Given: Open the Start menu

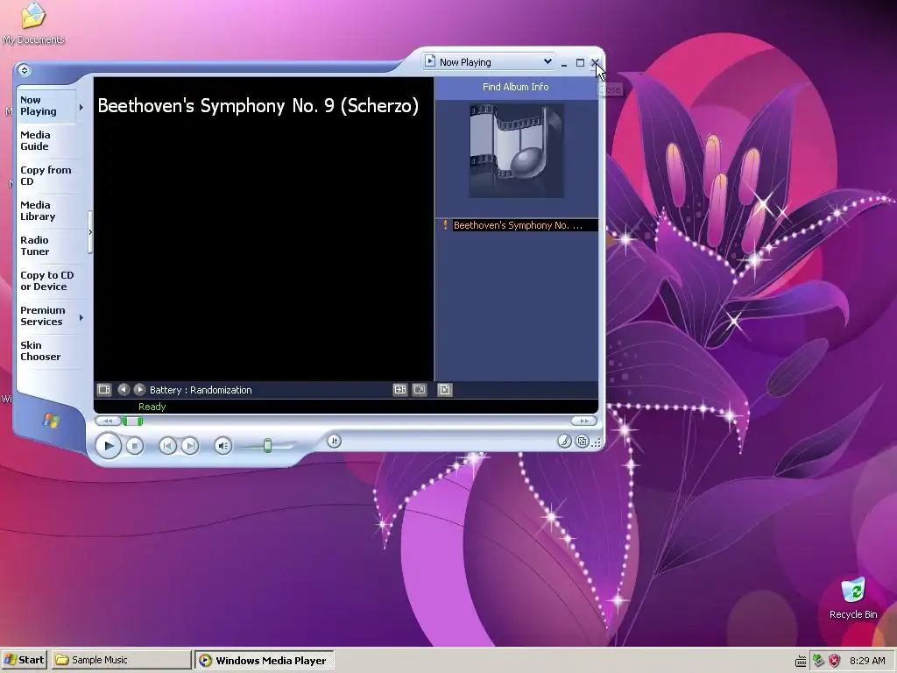Looking at the screenshot, I should (x=24, y=660).
